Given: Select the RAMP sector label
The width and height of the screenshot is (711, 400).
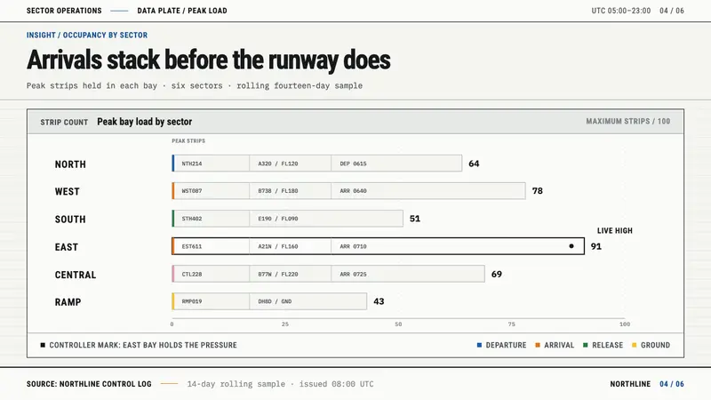Looking at the screenshot, I should click(68, 302).
